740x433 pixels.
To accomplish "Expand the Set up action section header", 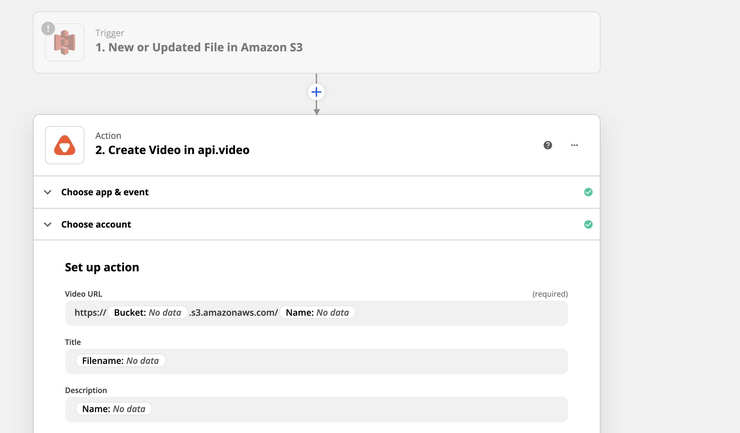I will pyautogui.click(x=102, y=267).
